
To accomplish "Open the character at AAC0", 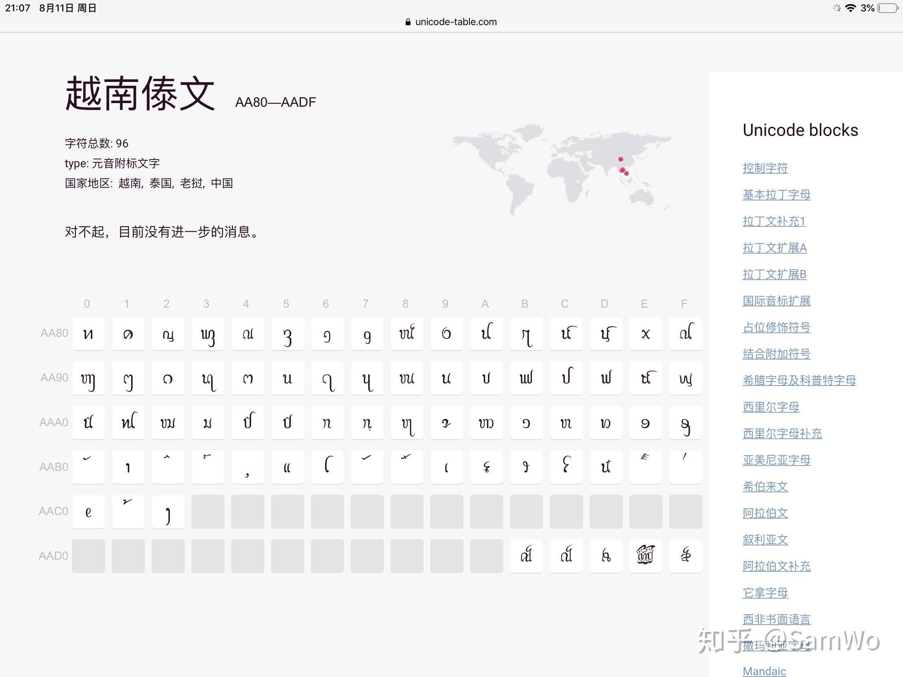I will tap(88, 511).
